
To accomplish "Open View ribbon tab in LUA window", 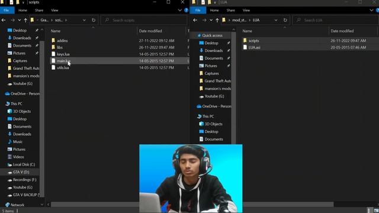I will pos(246,11).
